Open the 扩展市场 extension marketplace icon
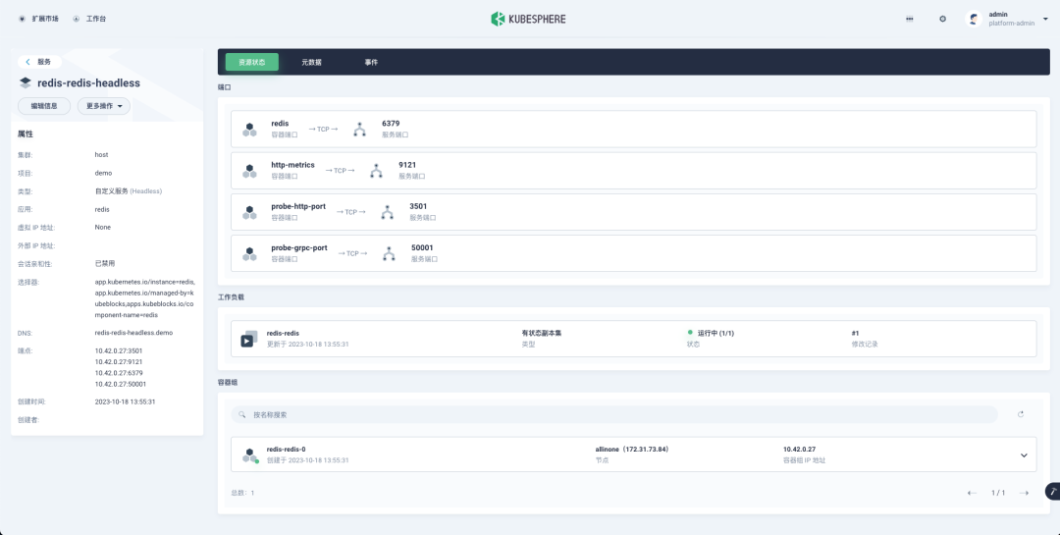This screenshot has height=535, width=1060. tap(22, 19)
